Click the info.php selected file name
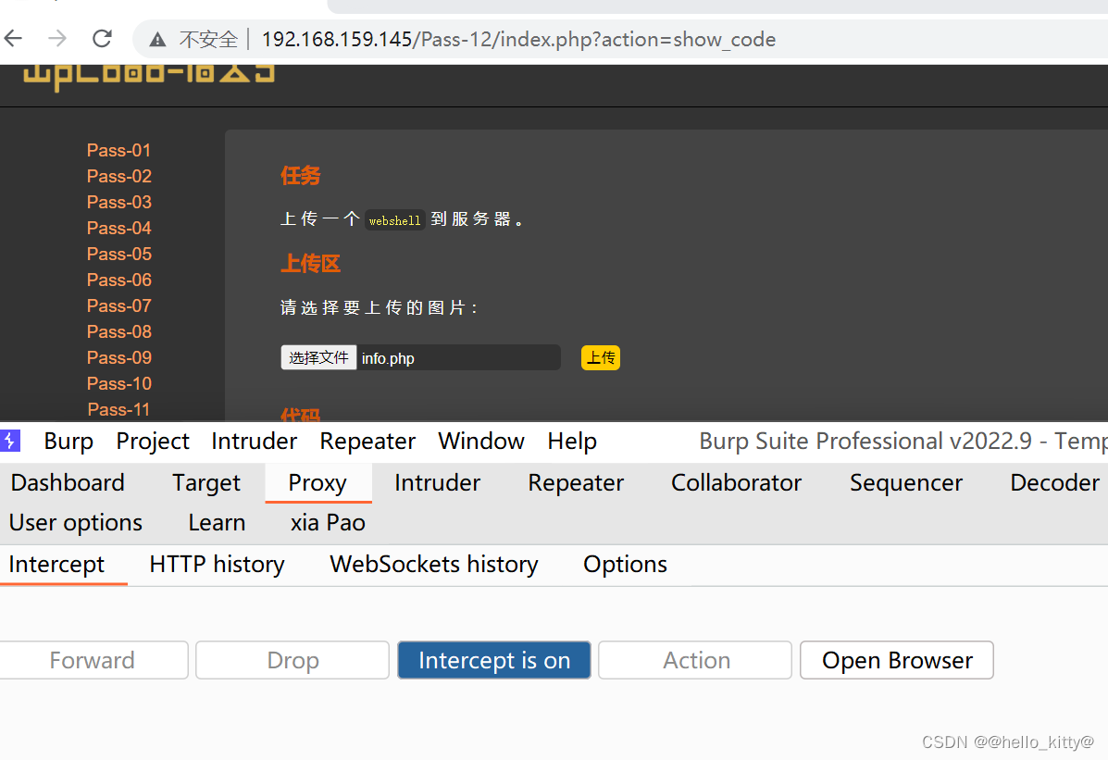This screenshot has height=760, width=1108. pos(388,358)
